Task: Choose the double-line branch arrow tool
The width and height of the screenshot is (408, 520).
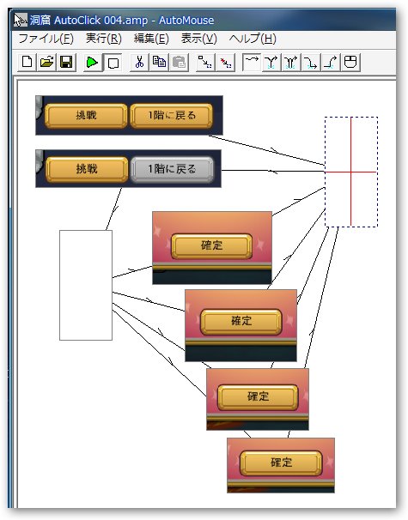Action: click(x=291, y=62)
